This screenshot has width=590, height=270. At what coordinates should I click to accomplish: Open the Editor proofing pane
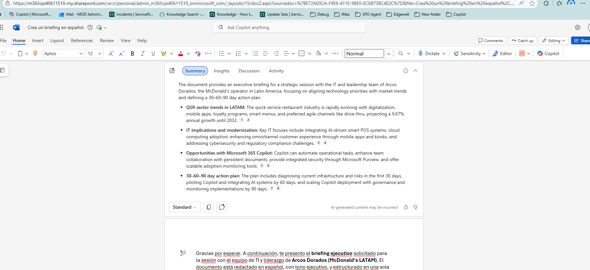pyautogui.click(x=502, y=53)
